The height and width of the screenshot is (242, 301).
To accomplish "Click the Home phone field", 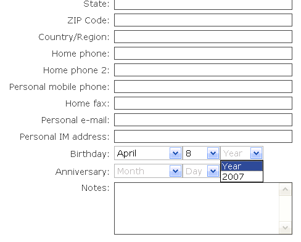I will [x=203, y=54].
